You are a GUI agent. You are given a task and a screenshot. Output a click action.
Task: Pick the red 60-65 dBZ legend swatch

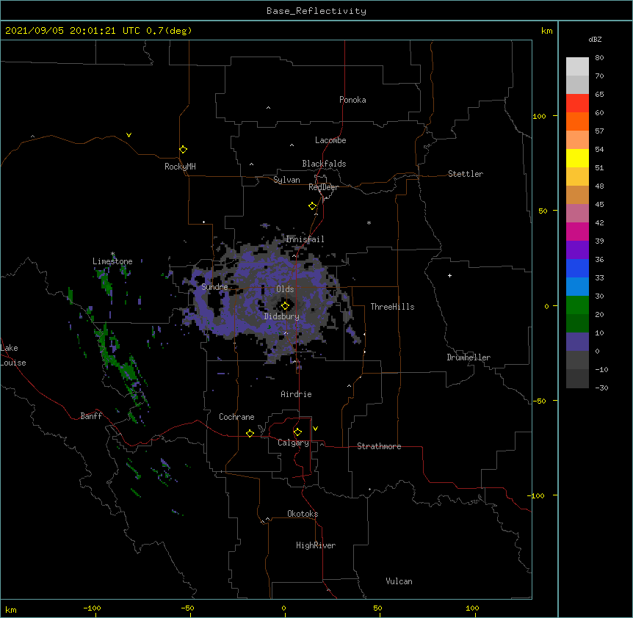point(577,103)
